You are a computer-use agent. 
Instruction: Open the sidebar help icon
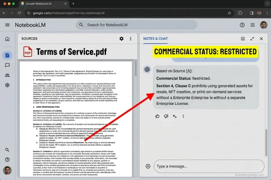[x=7, y=160]
